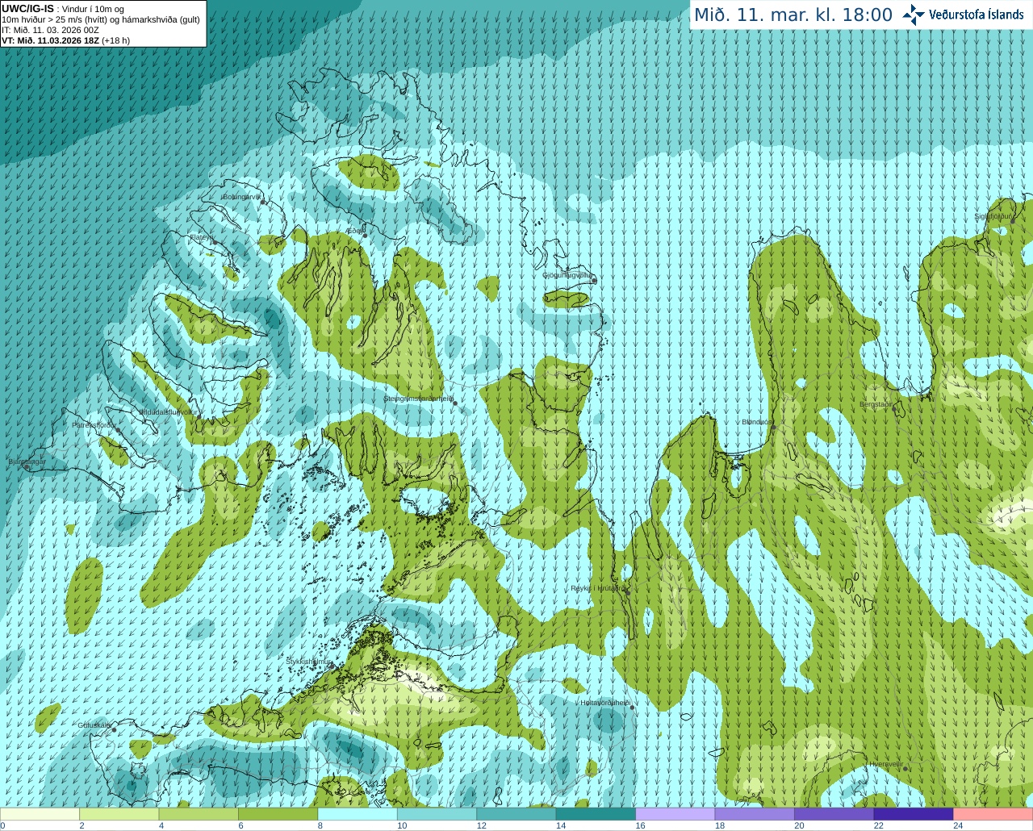Click the Veðurstofa Íslands logo icon
This screenshot has height=831, width=1033.
click(914, 15)
